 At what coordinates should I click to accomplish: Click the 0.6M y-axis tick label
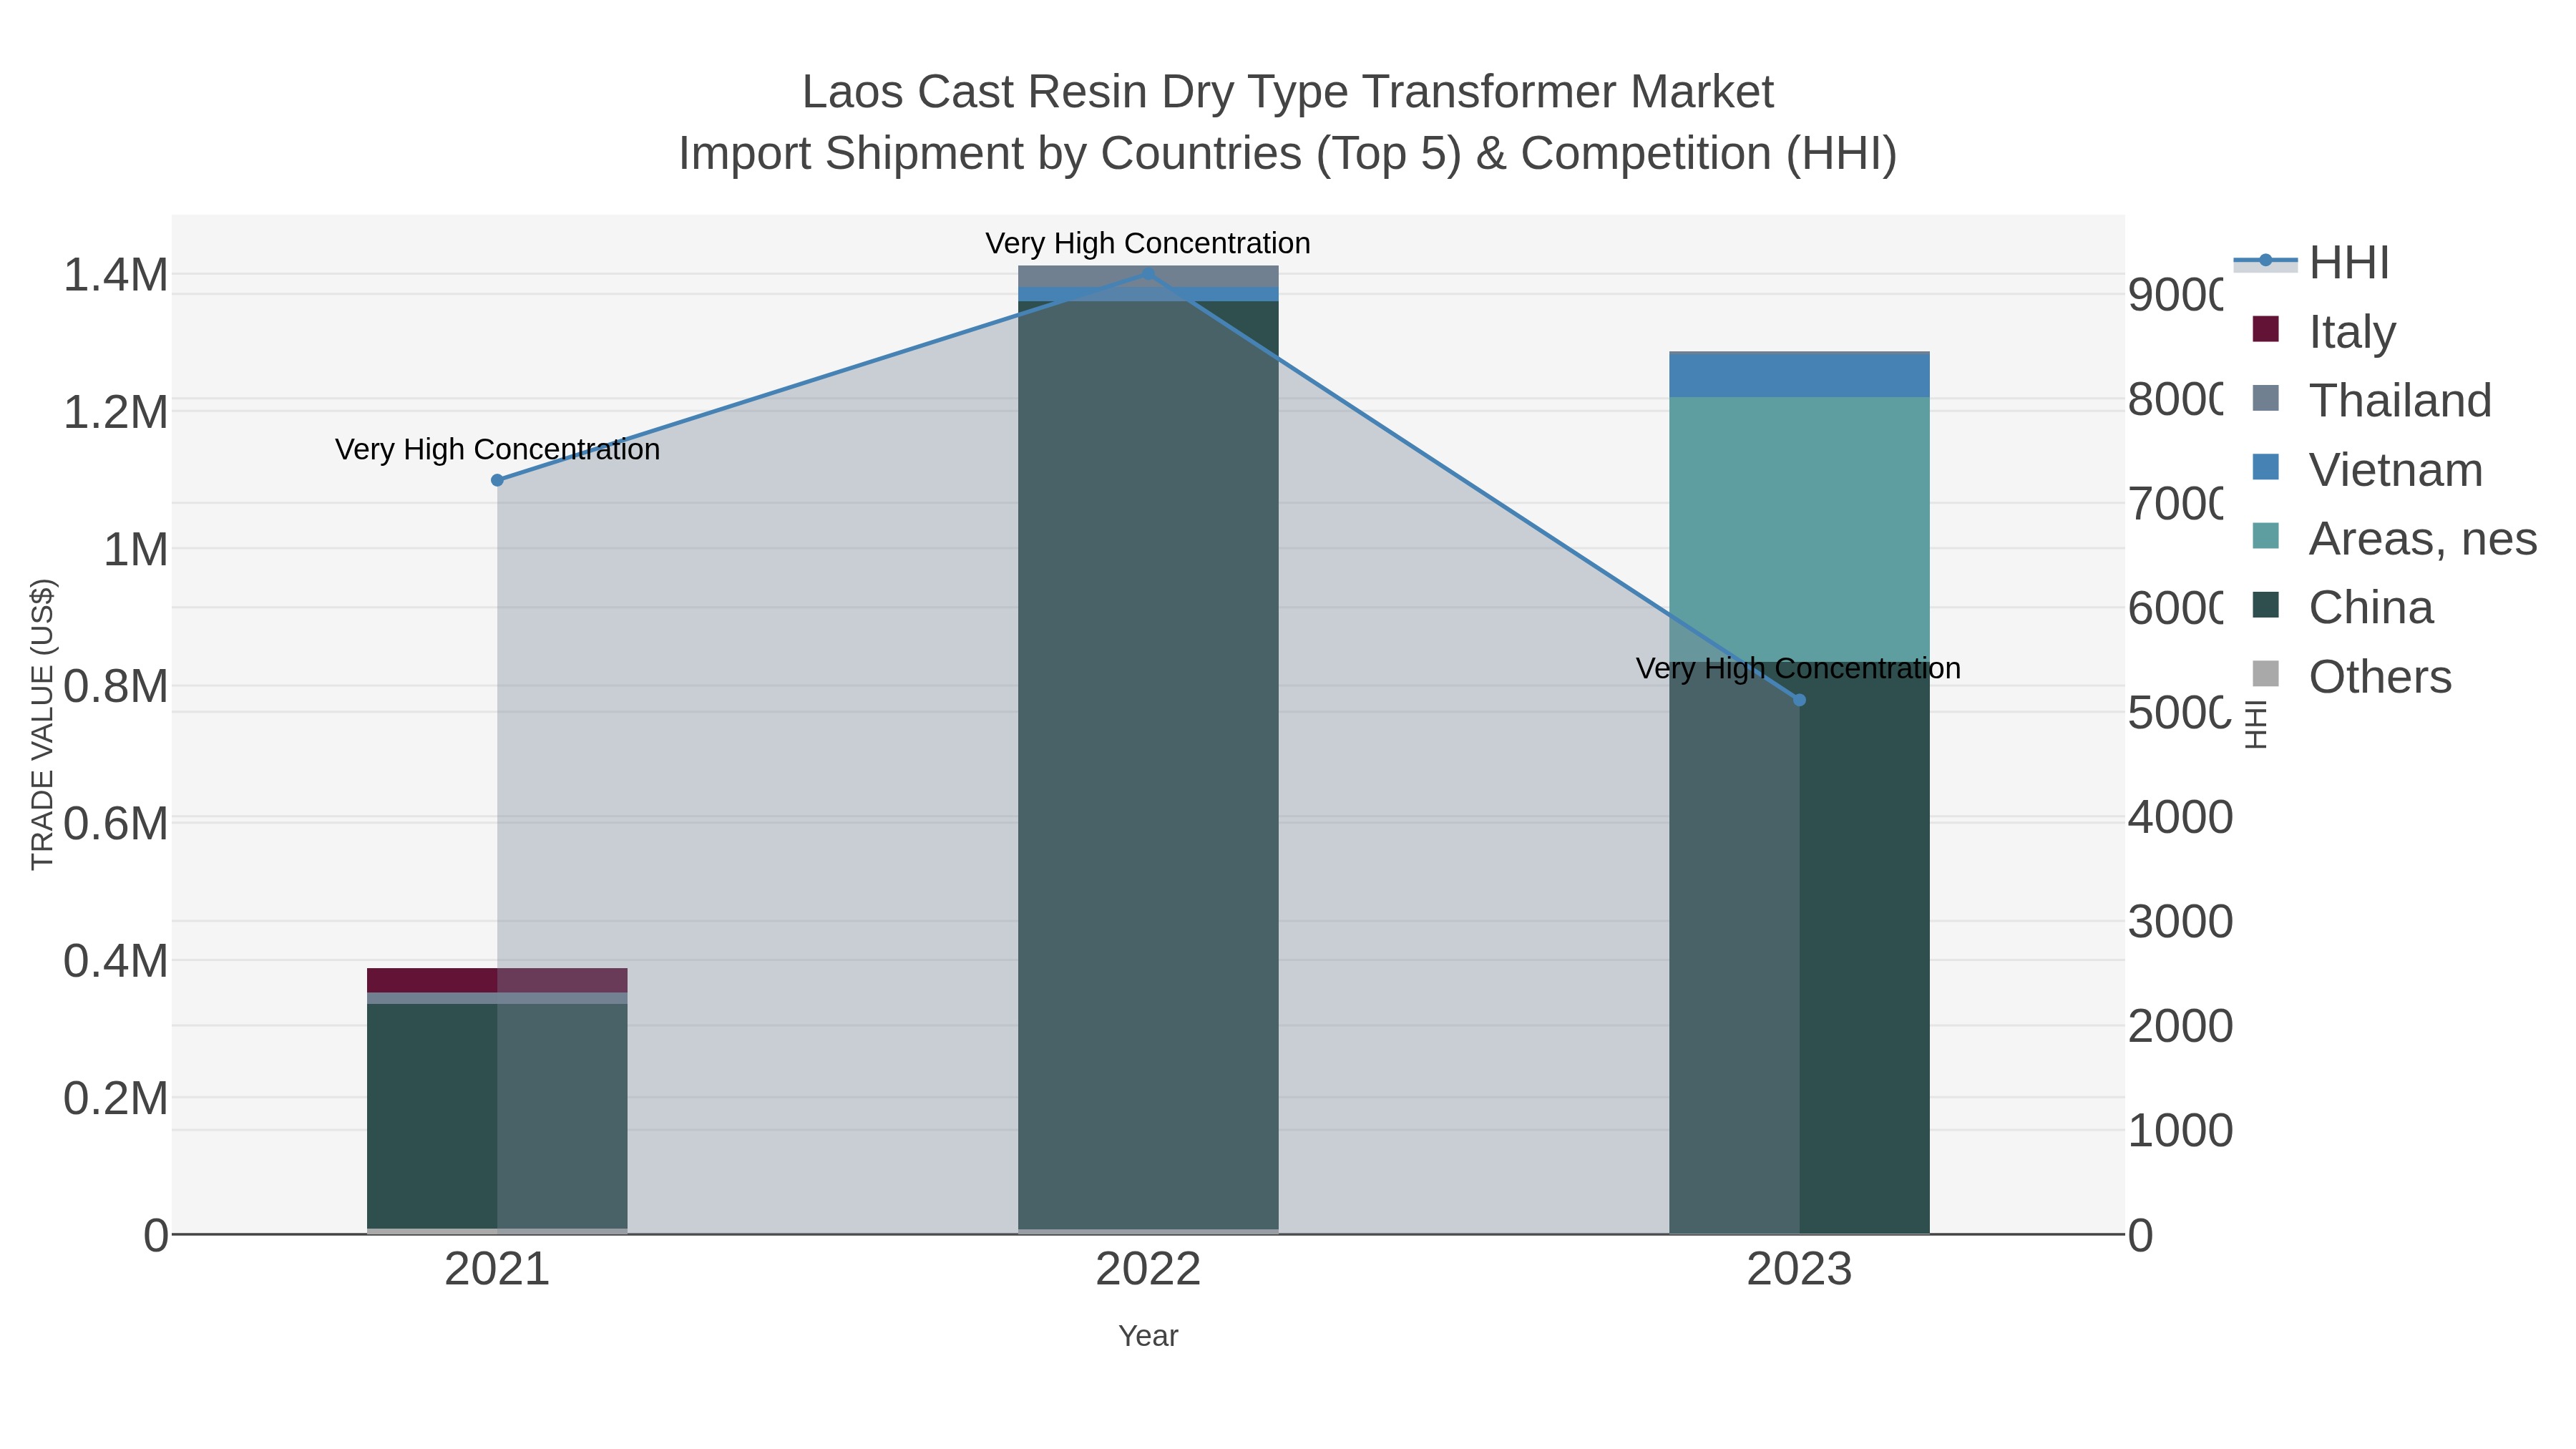click(x=116, y=824)
